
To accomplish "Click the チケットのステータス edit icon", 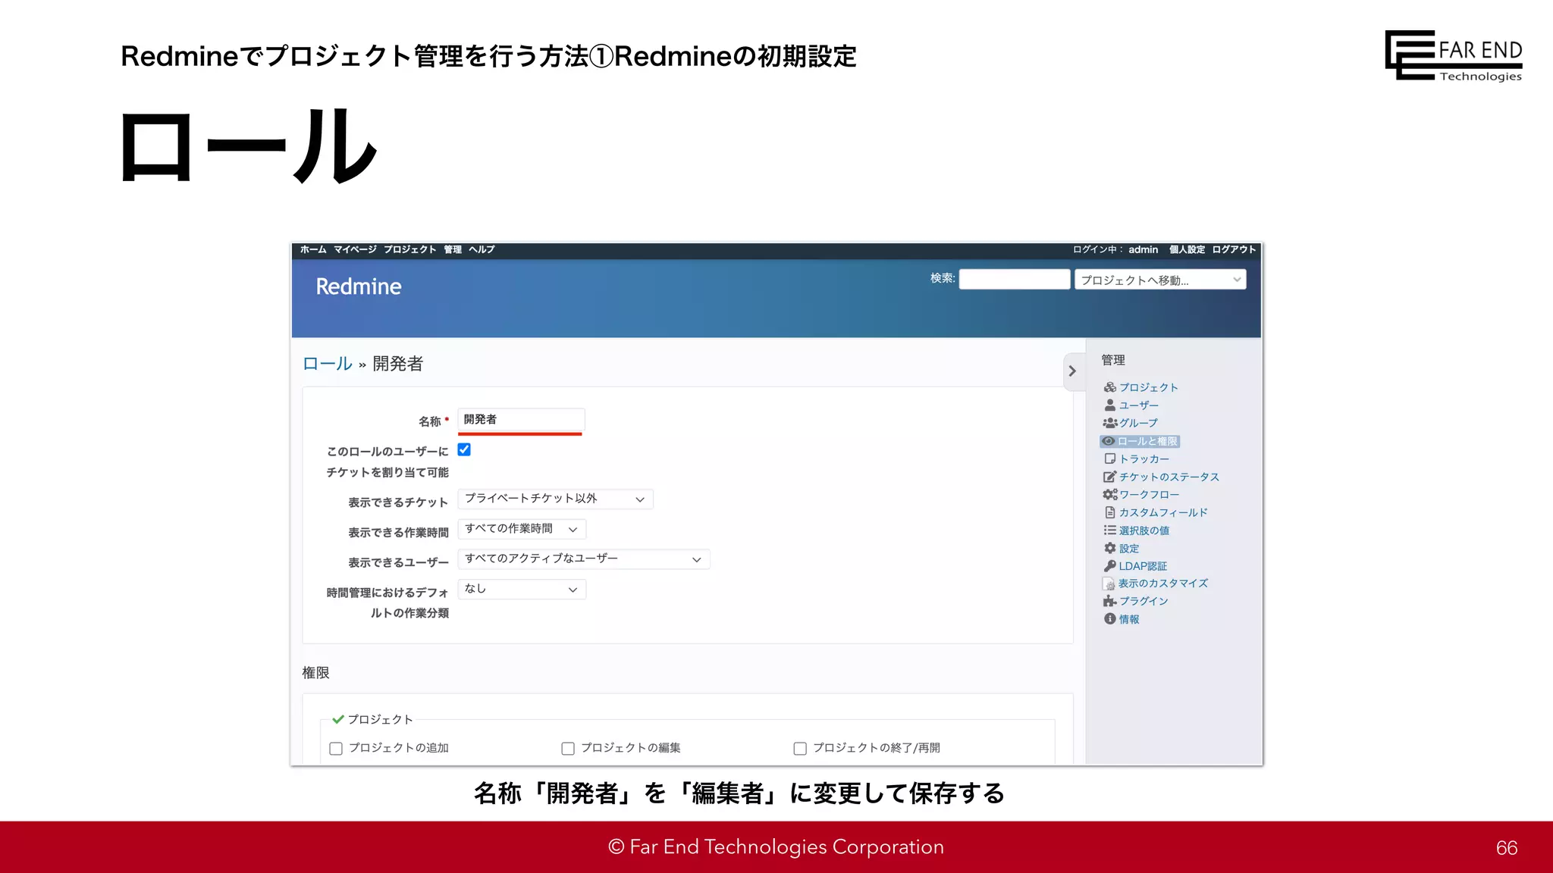I will [x=1109, y=477].
